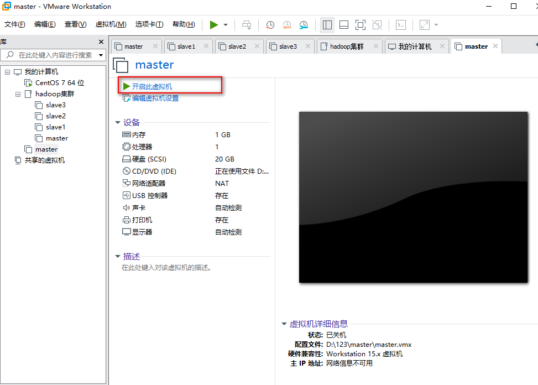Image resolution: width=538 pixels, height=385 pixels.
Task: Collapse the 描述 section
Action: click(x=118, y=256)
